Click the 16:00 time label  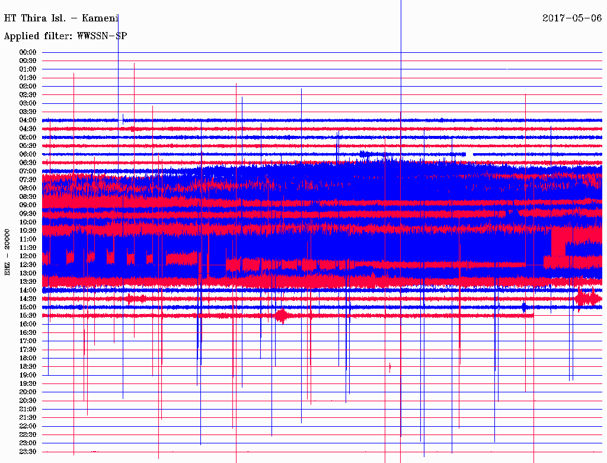(x=28, y=324)
